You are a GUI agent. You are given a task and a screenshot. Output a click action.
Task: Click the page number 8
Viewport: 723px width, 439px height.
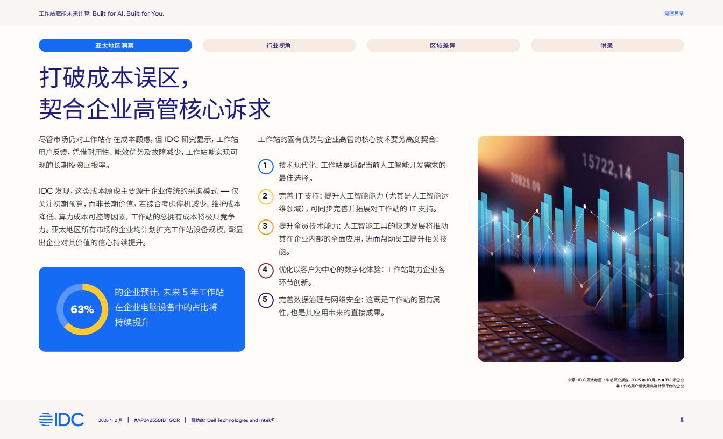point(682,420)
